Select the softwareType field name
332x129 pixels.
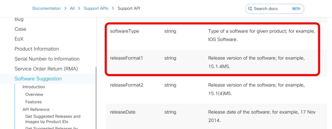(x=124, y=31)
